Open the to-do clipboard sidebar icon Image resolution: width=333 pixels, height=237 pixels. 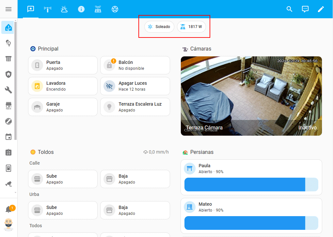coord(8,153)
